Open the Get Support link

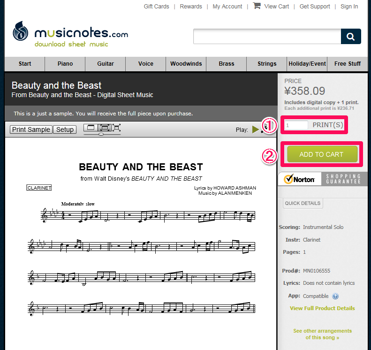click(315, 7)
